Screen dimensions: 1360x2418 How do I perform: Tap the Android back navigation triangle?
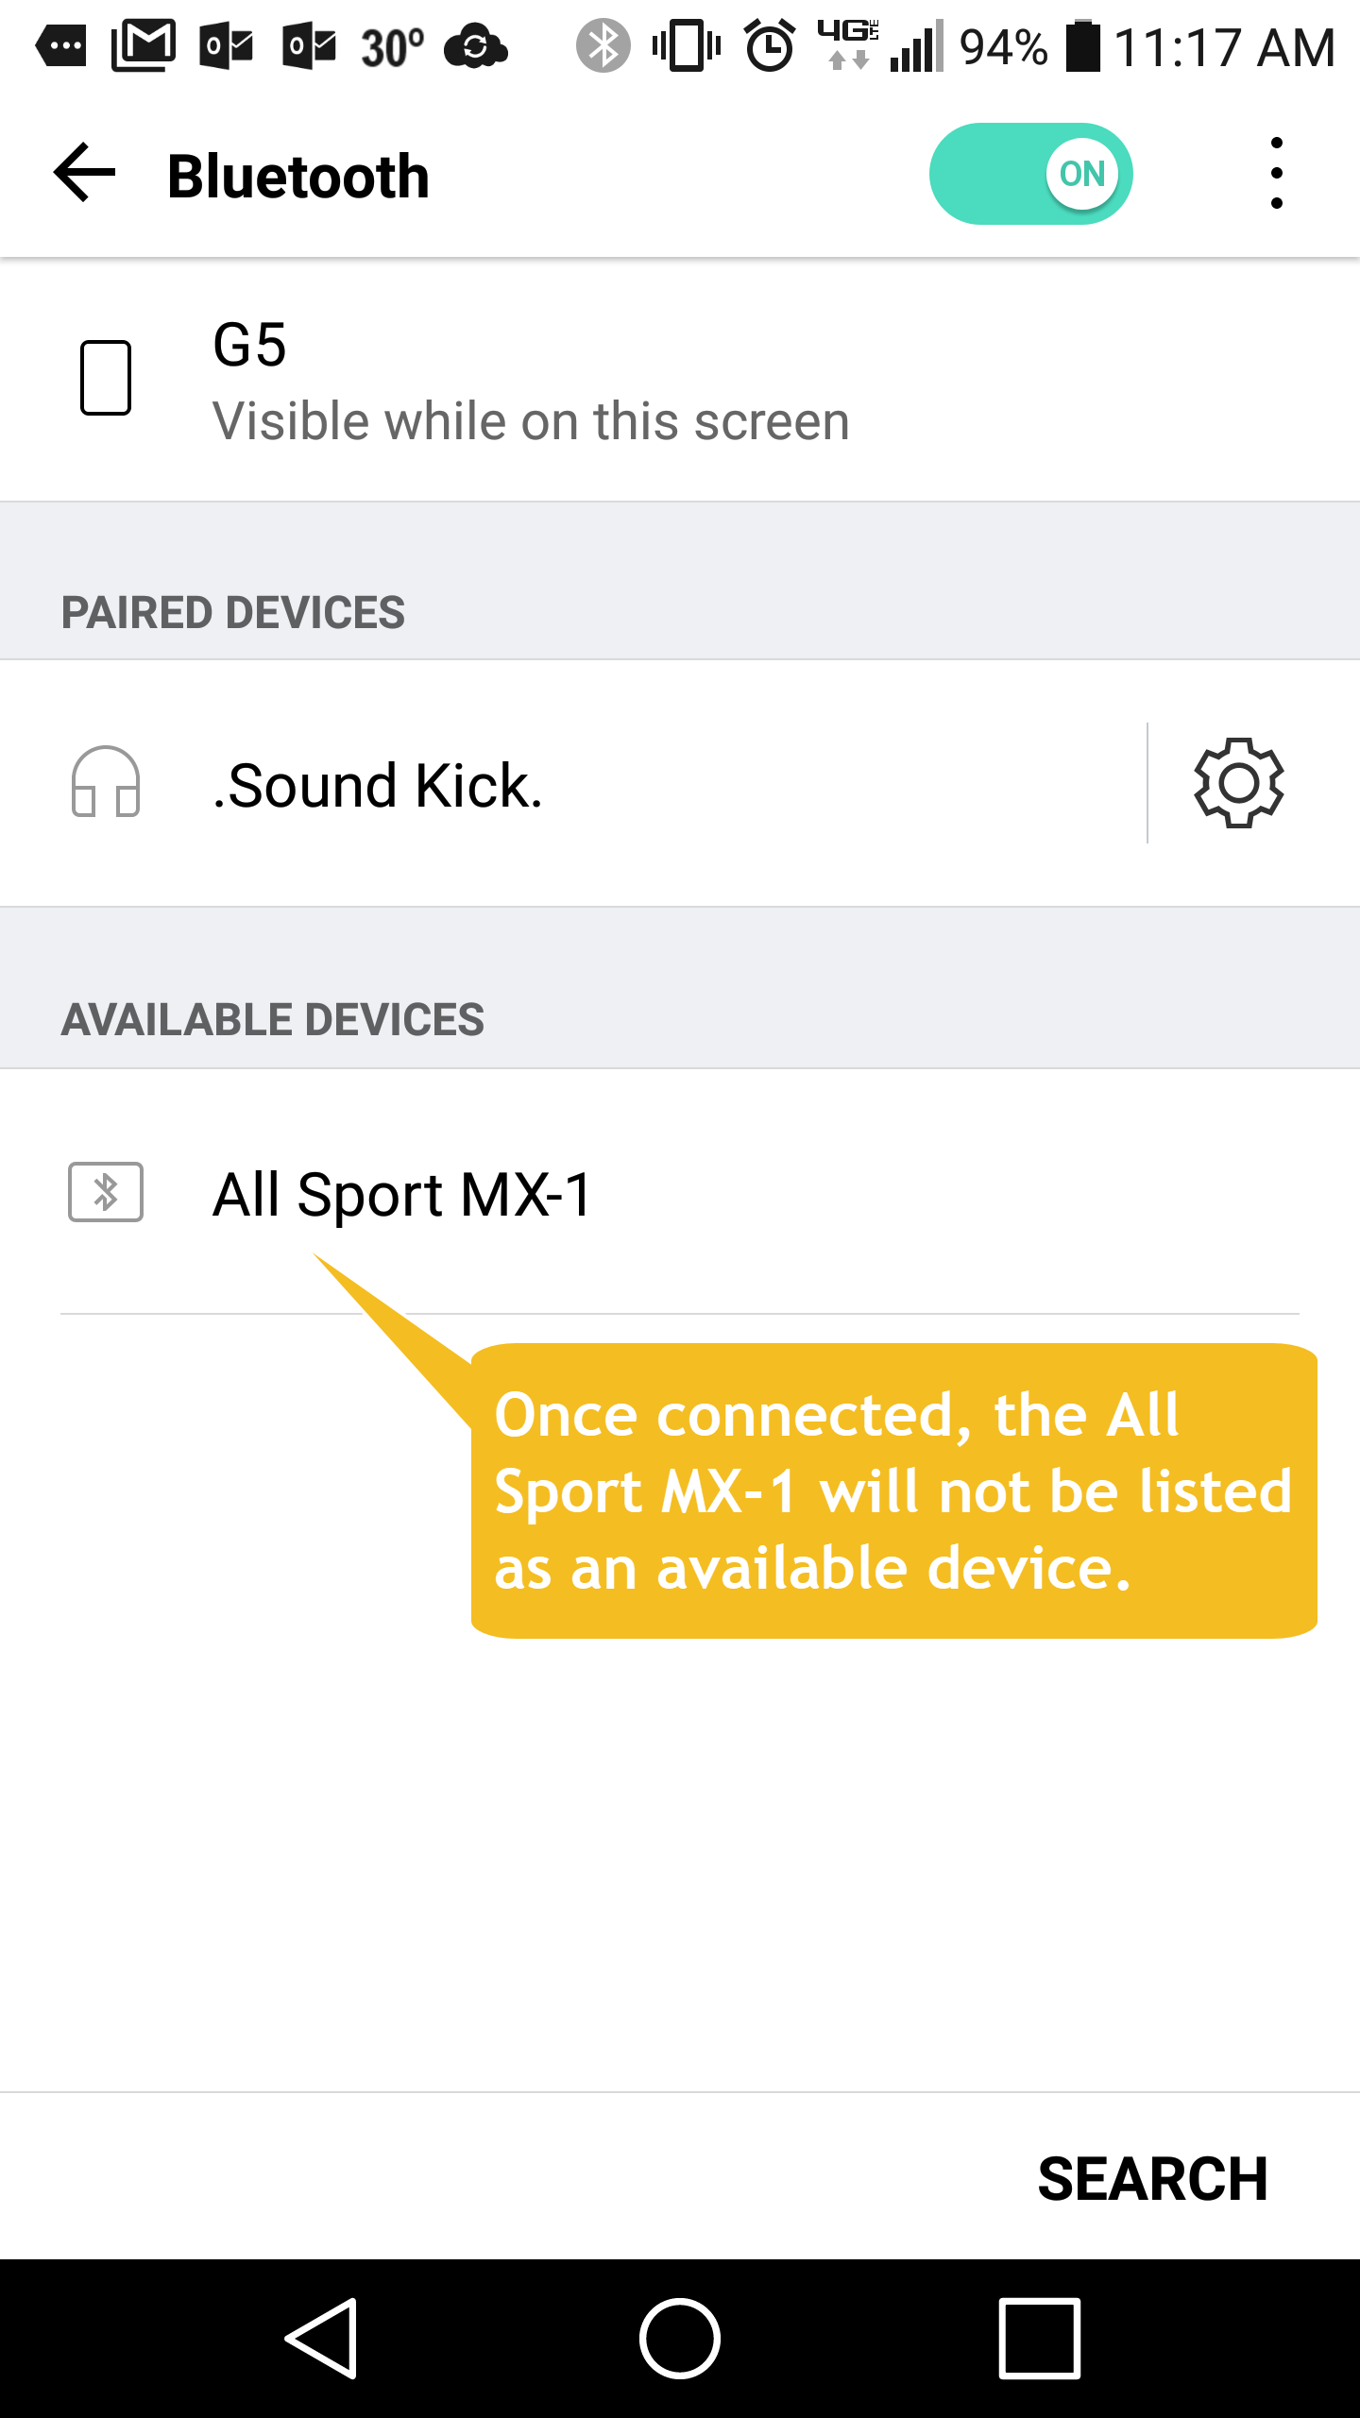click(x=322, y=2338)
